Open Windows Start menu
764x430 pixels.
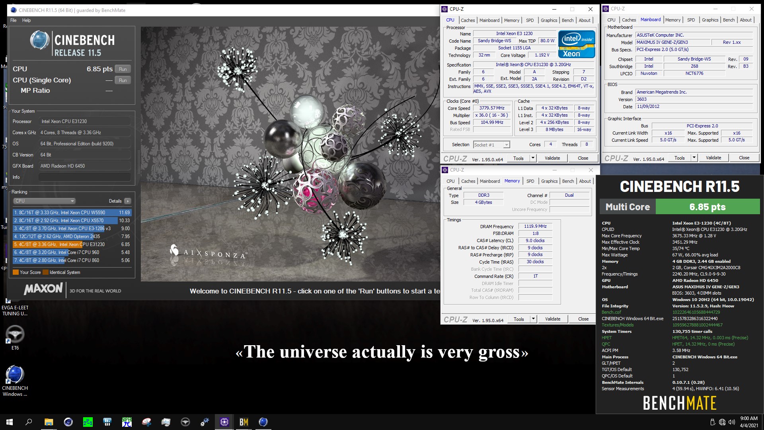[x=10, y=422]
